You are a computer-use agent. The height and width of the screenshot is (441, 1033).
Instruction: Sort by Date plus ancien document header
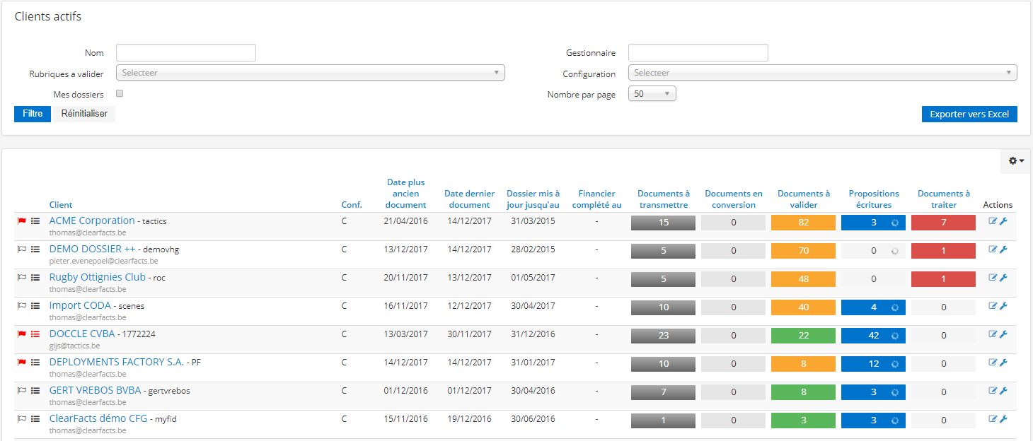[406, 194]
